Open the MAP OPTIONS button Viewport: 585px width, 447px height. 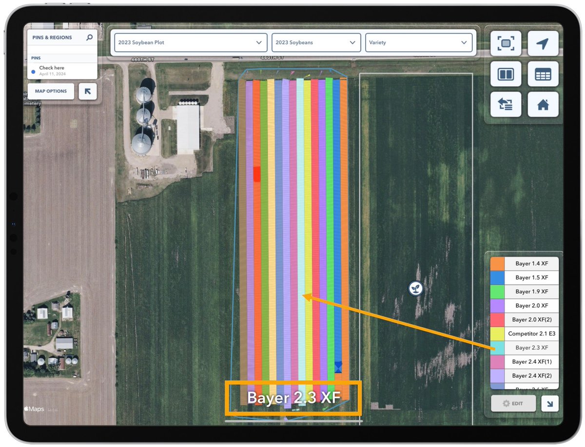51,91
